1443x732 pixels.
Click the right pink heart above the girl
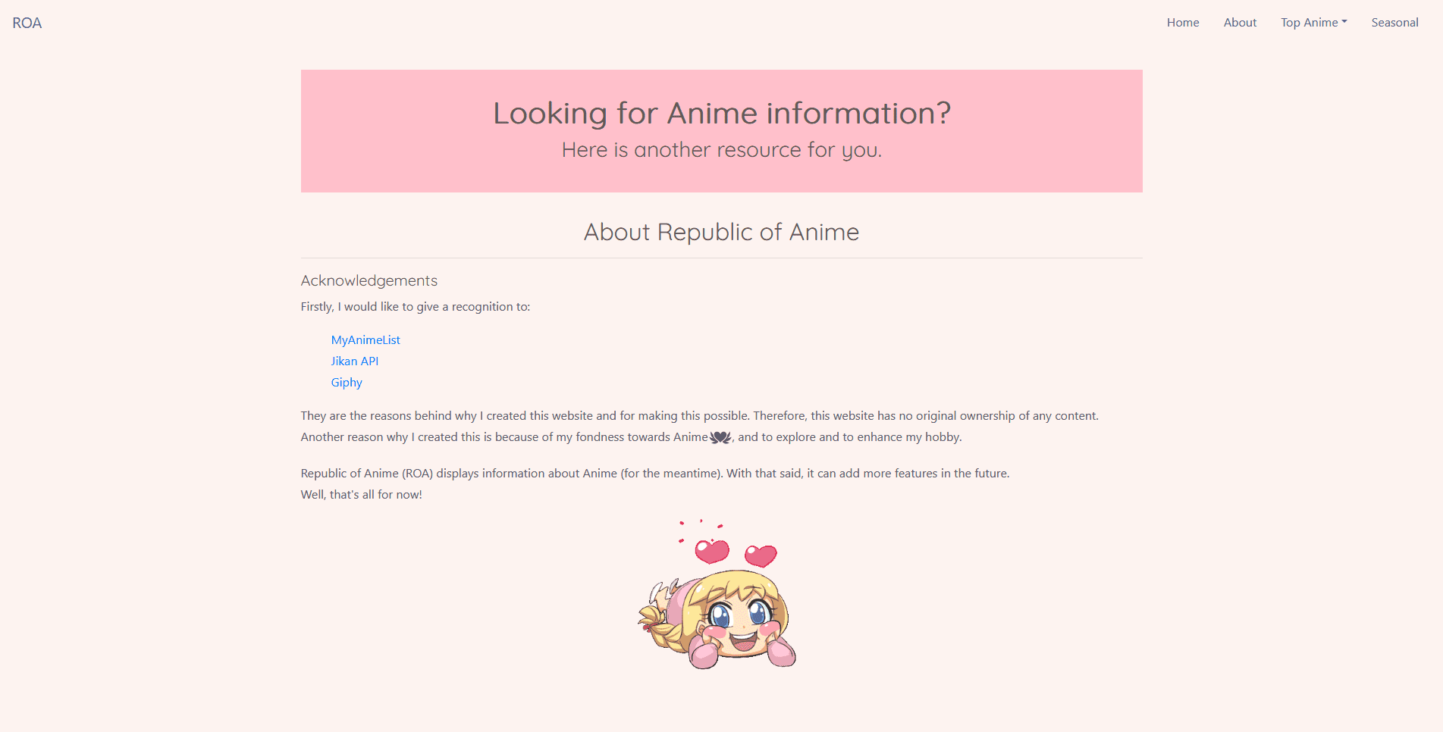click(761, 555)
